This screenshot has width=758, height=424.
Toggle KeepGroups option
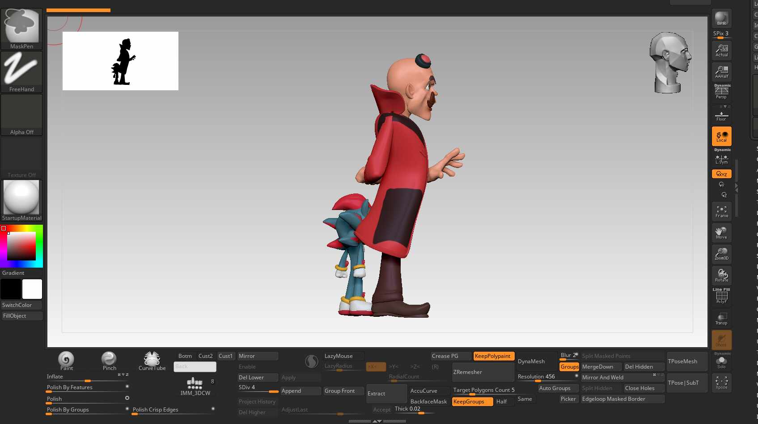point(473,402)
